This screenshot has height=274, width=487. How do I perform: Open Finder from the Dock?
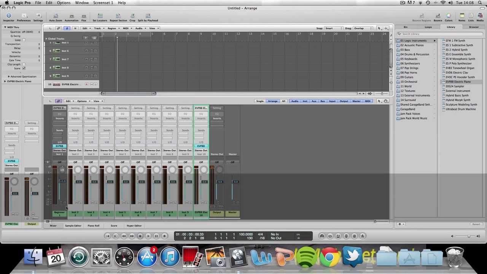[x=33, y=257]
